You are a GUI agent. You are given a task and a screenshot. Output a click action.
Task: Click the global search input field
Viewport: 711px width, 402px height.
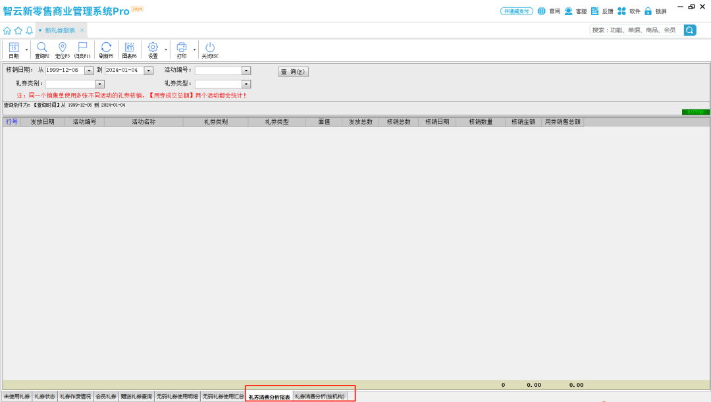click(x=636, y=30)
